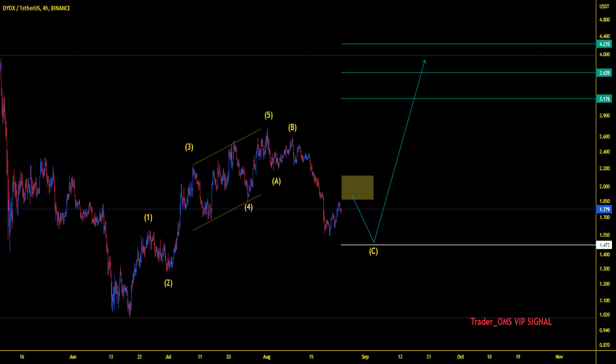Viewport: 616px width, 364px height.
Task: Click the 4.800 price axis value
Action: (x=605, y=20)
